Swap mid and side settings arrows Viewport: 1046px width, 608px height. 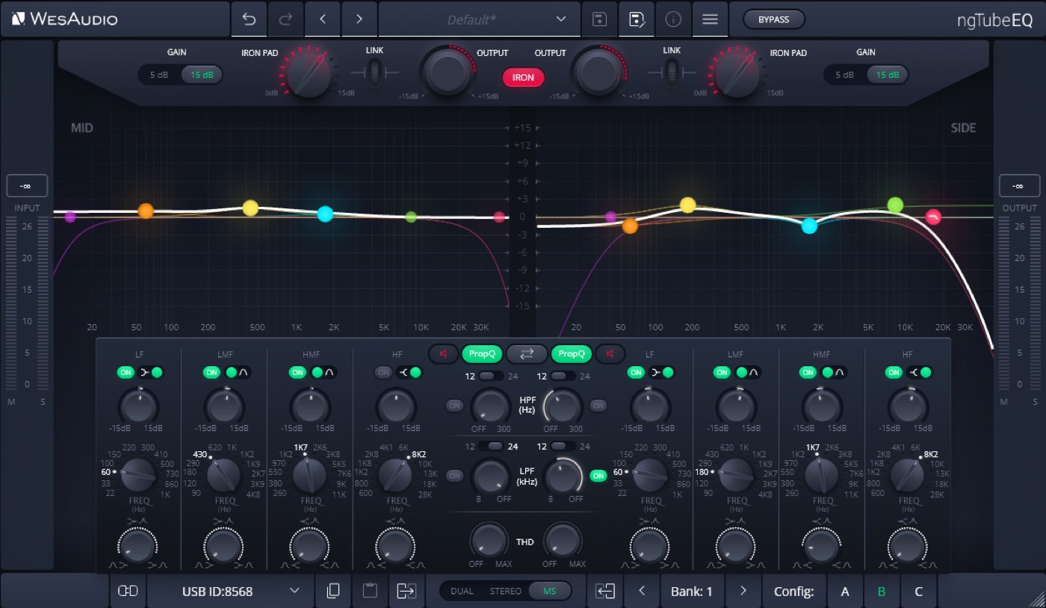coord(527,353)
